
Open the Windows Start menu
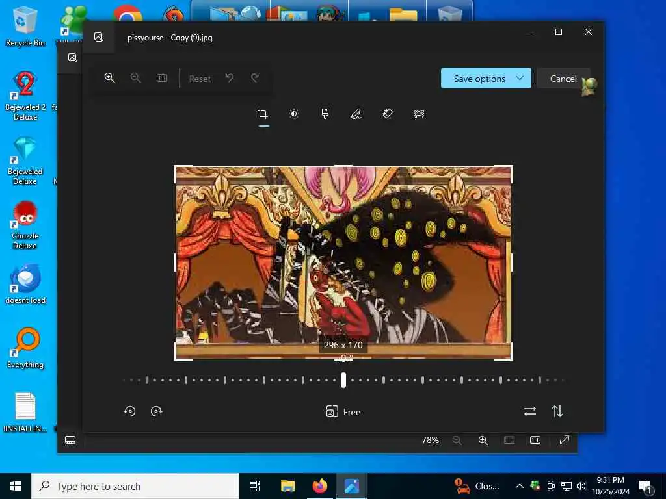point(16,486)
